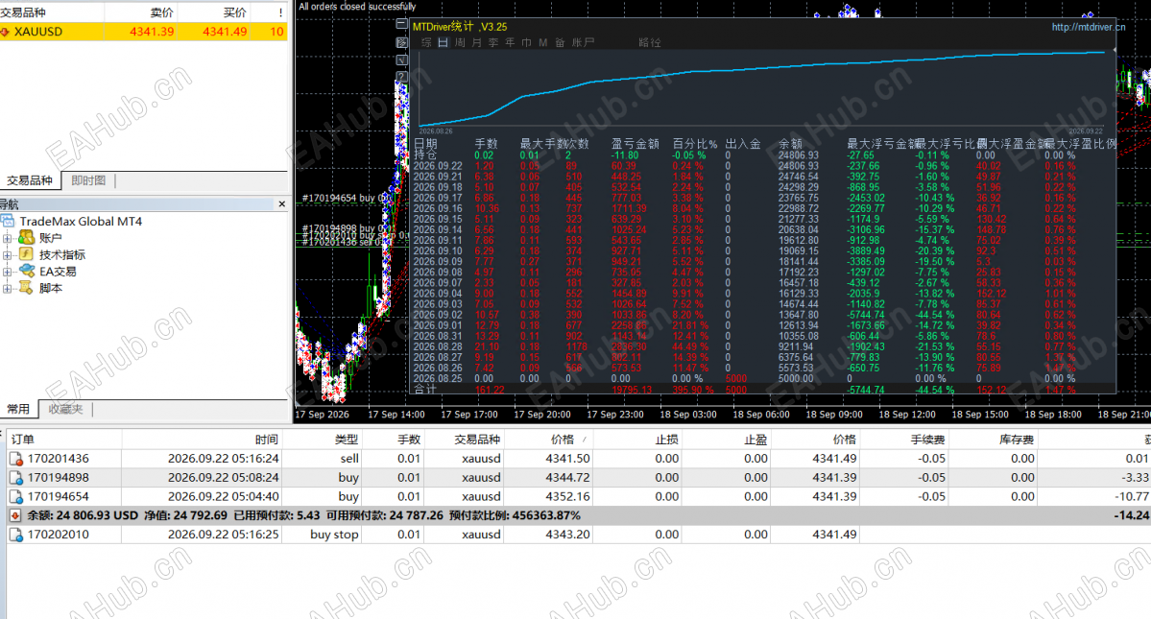The width and height of the screenshot is (1151, 619).
Task: Click the 4343.20 price of buy stop order
Action: coord(567,535)
